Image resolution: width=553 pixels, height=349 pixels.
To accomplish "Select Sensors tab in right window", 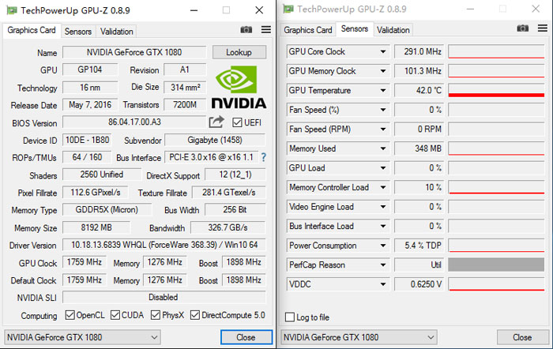I will coord(355,29).
